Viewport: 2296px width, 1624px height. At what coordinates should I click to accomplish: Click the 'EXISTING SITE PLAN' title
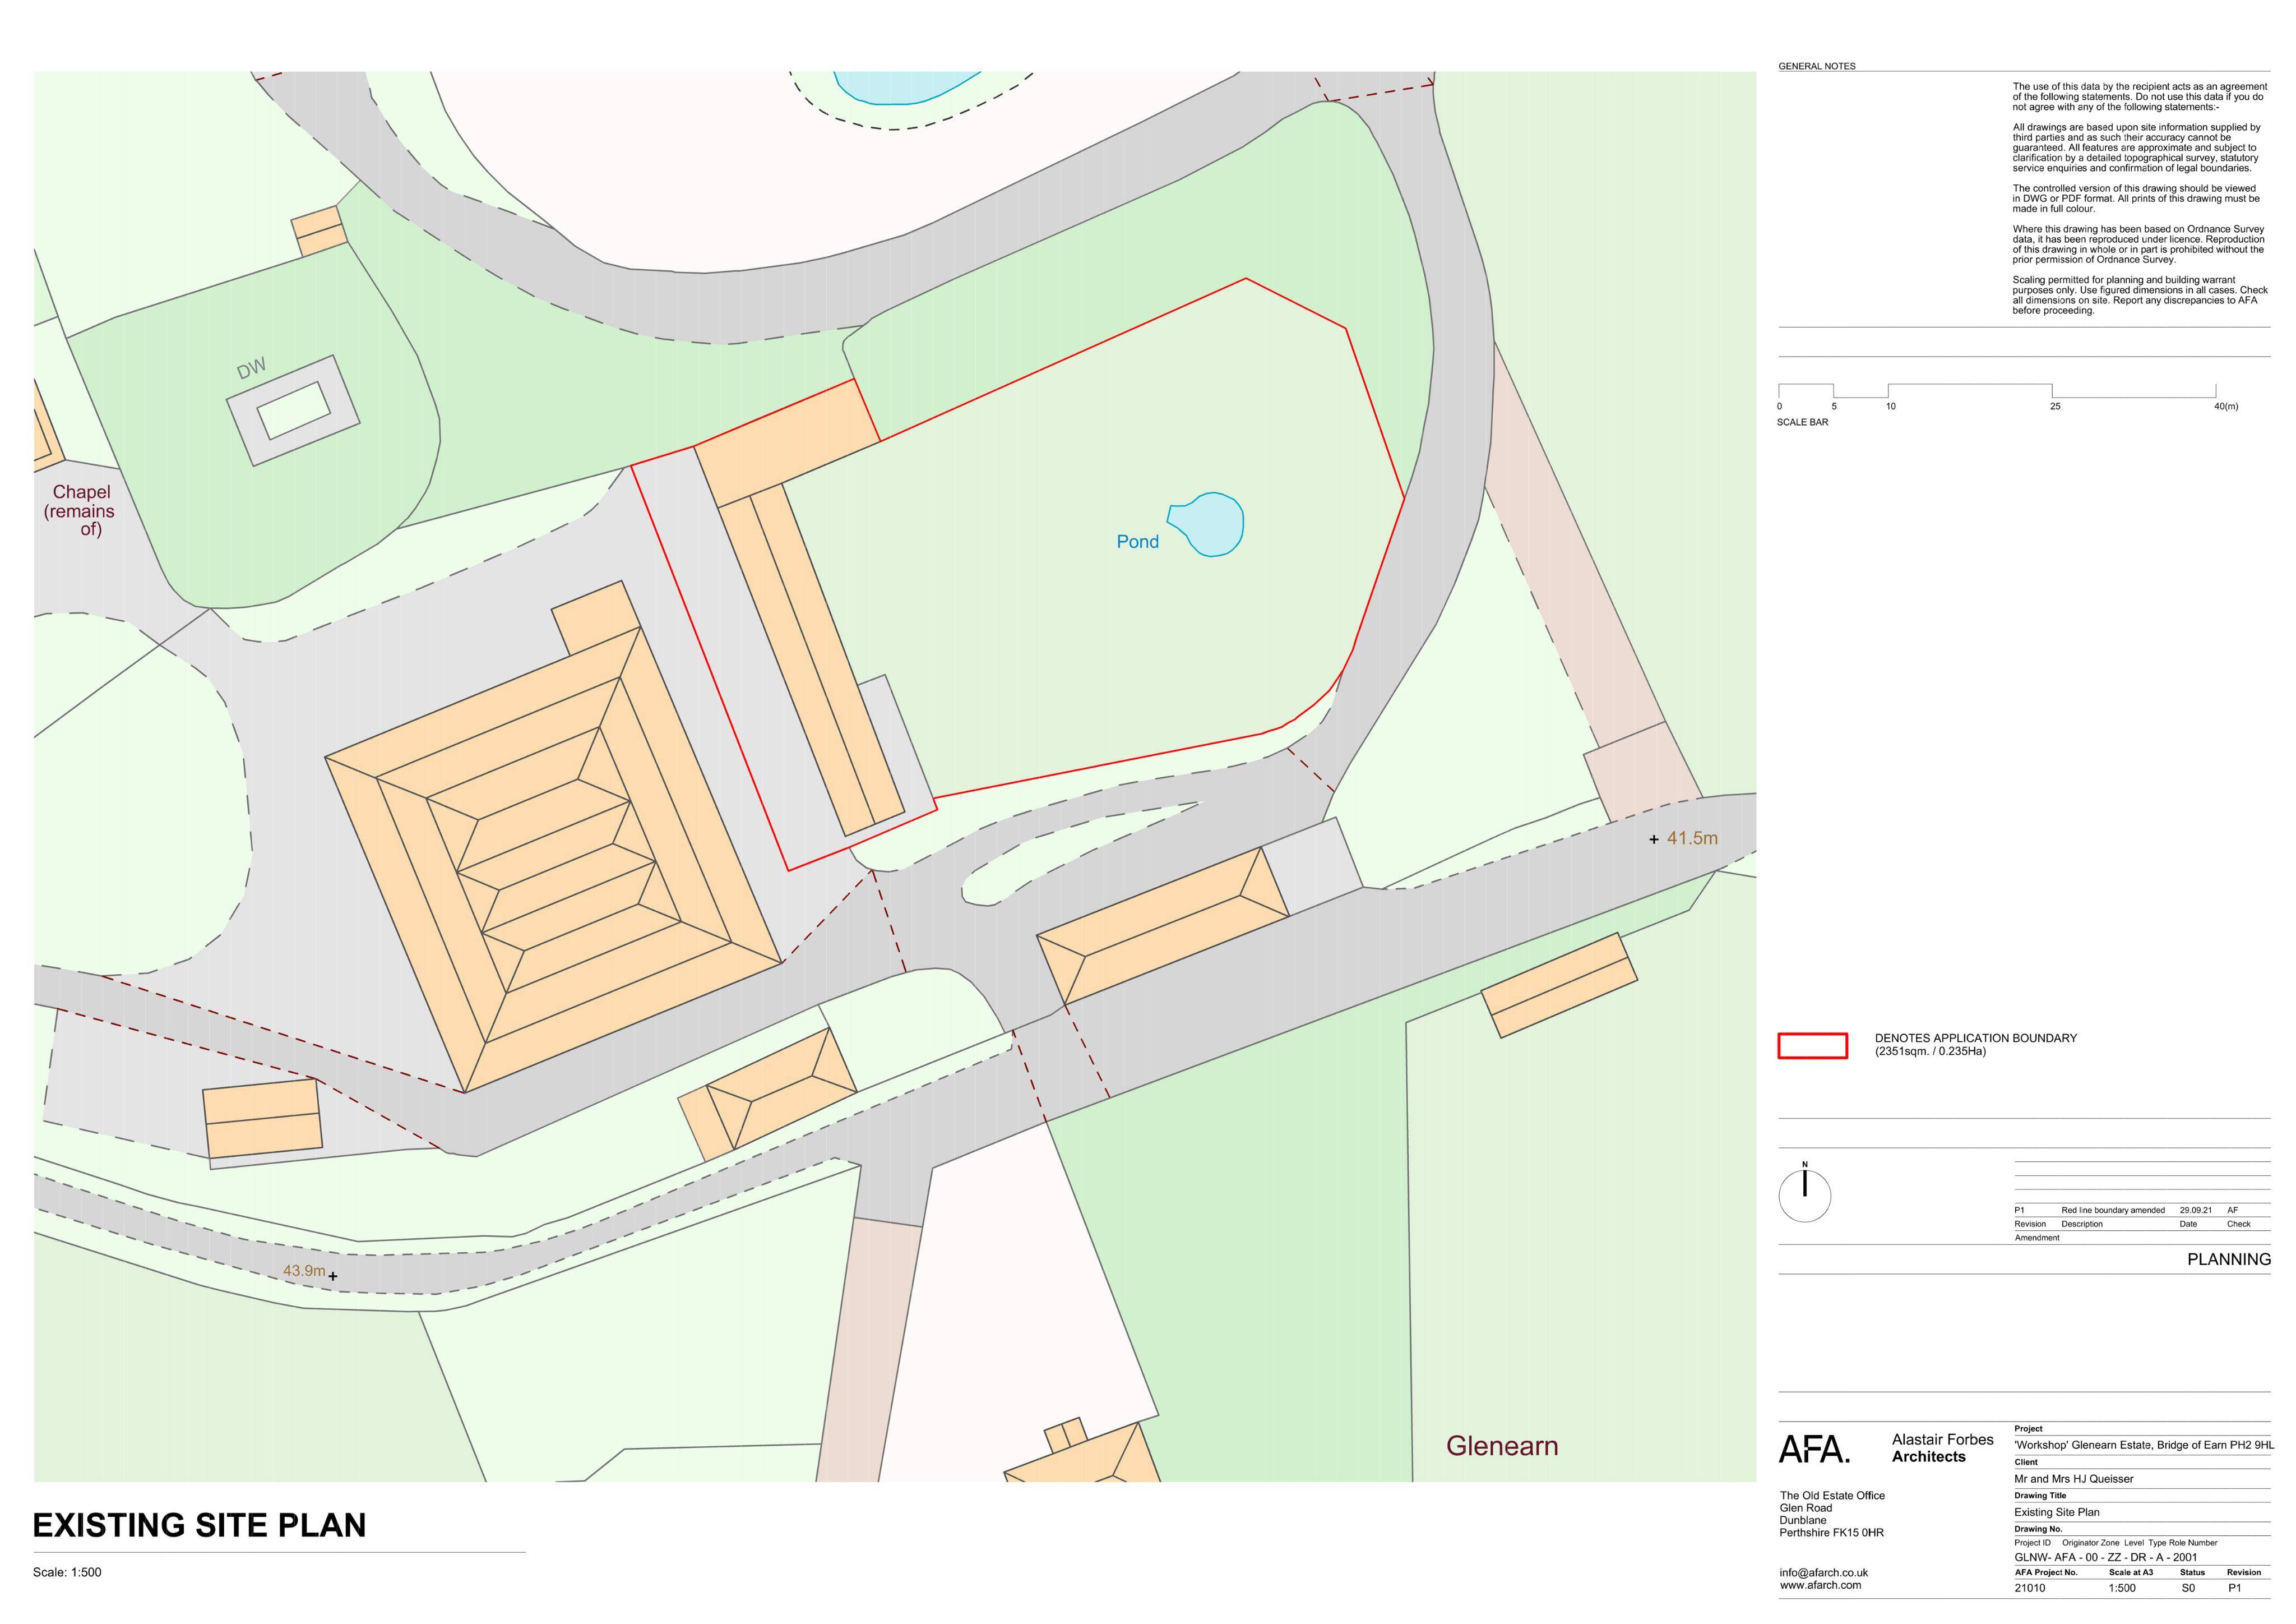[199, 1525]
